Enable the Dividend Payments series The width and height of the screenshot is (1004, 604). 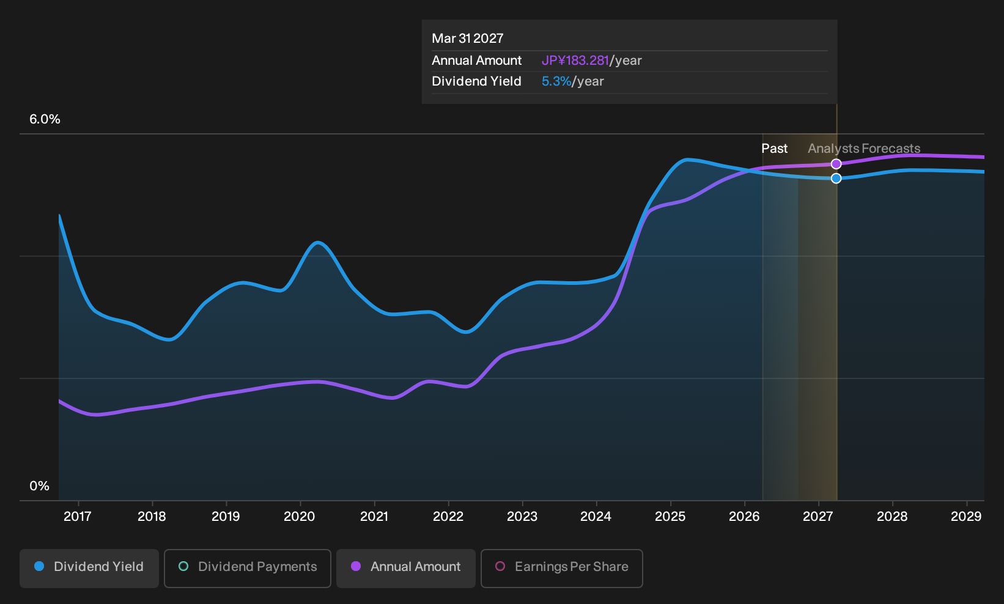[248, 568]
